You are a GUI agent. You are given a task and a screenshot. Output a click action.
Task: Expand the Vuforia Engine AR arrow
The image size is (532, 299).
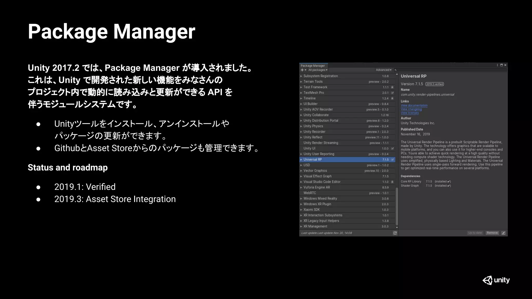[x=301, y=188]
